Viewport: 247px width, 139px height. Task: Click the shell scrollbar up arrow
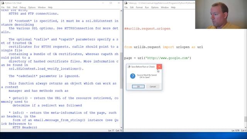coord(121,11)
